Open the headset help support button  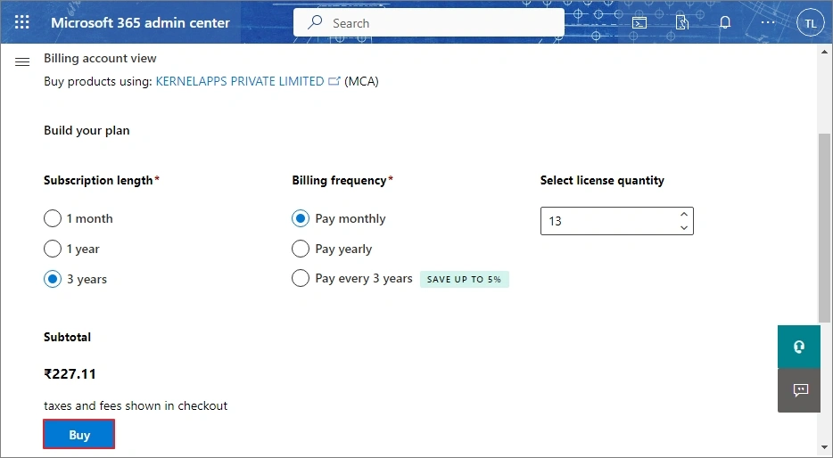tap(799, 347)
